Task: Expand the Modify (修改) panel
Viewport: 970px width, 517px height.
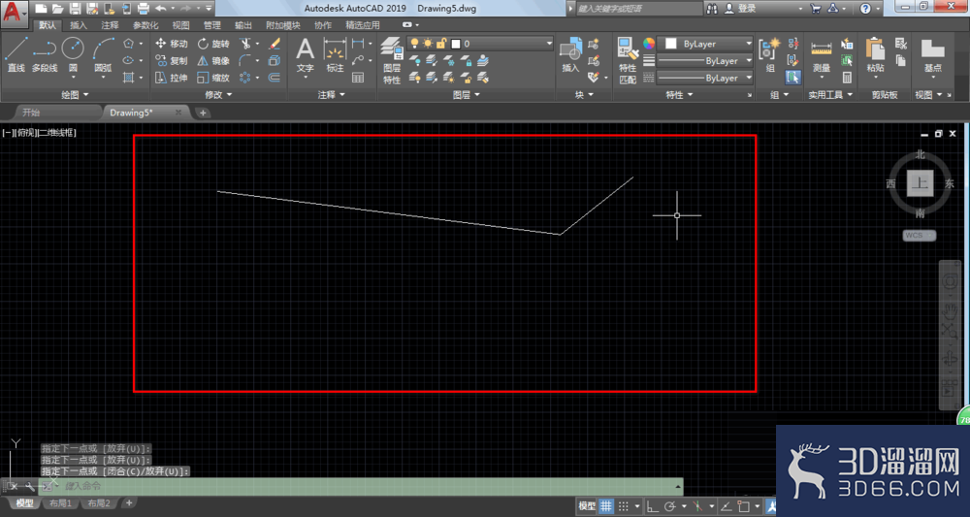Action: [217, 95]
